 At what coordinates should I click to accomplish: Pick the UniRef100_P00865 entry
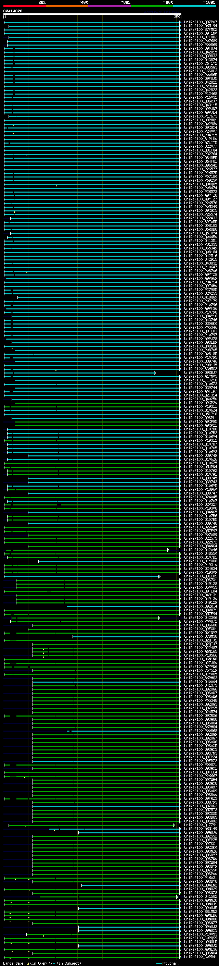pos(200,75)
